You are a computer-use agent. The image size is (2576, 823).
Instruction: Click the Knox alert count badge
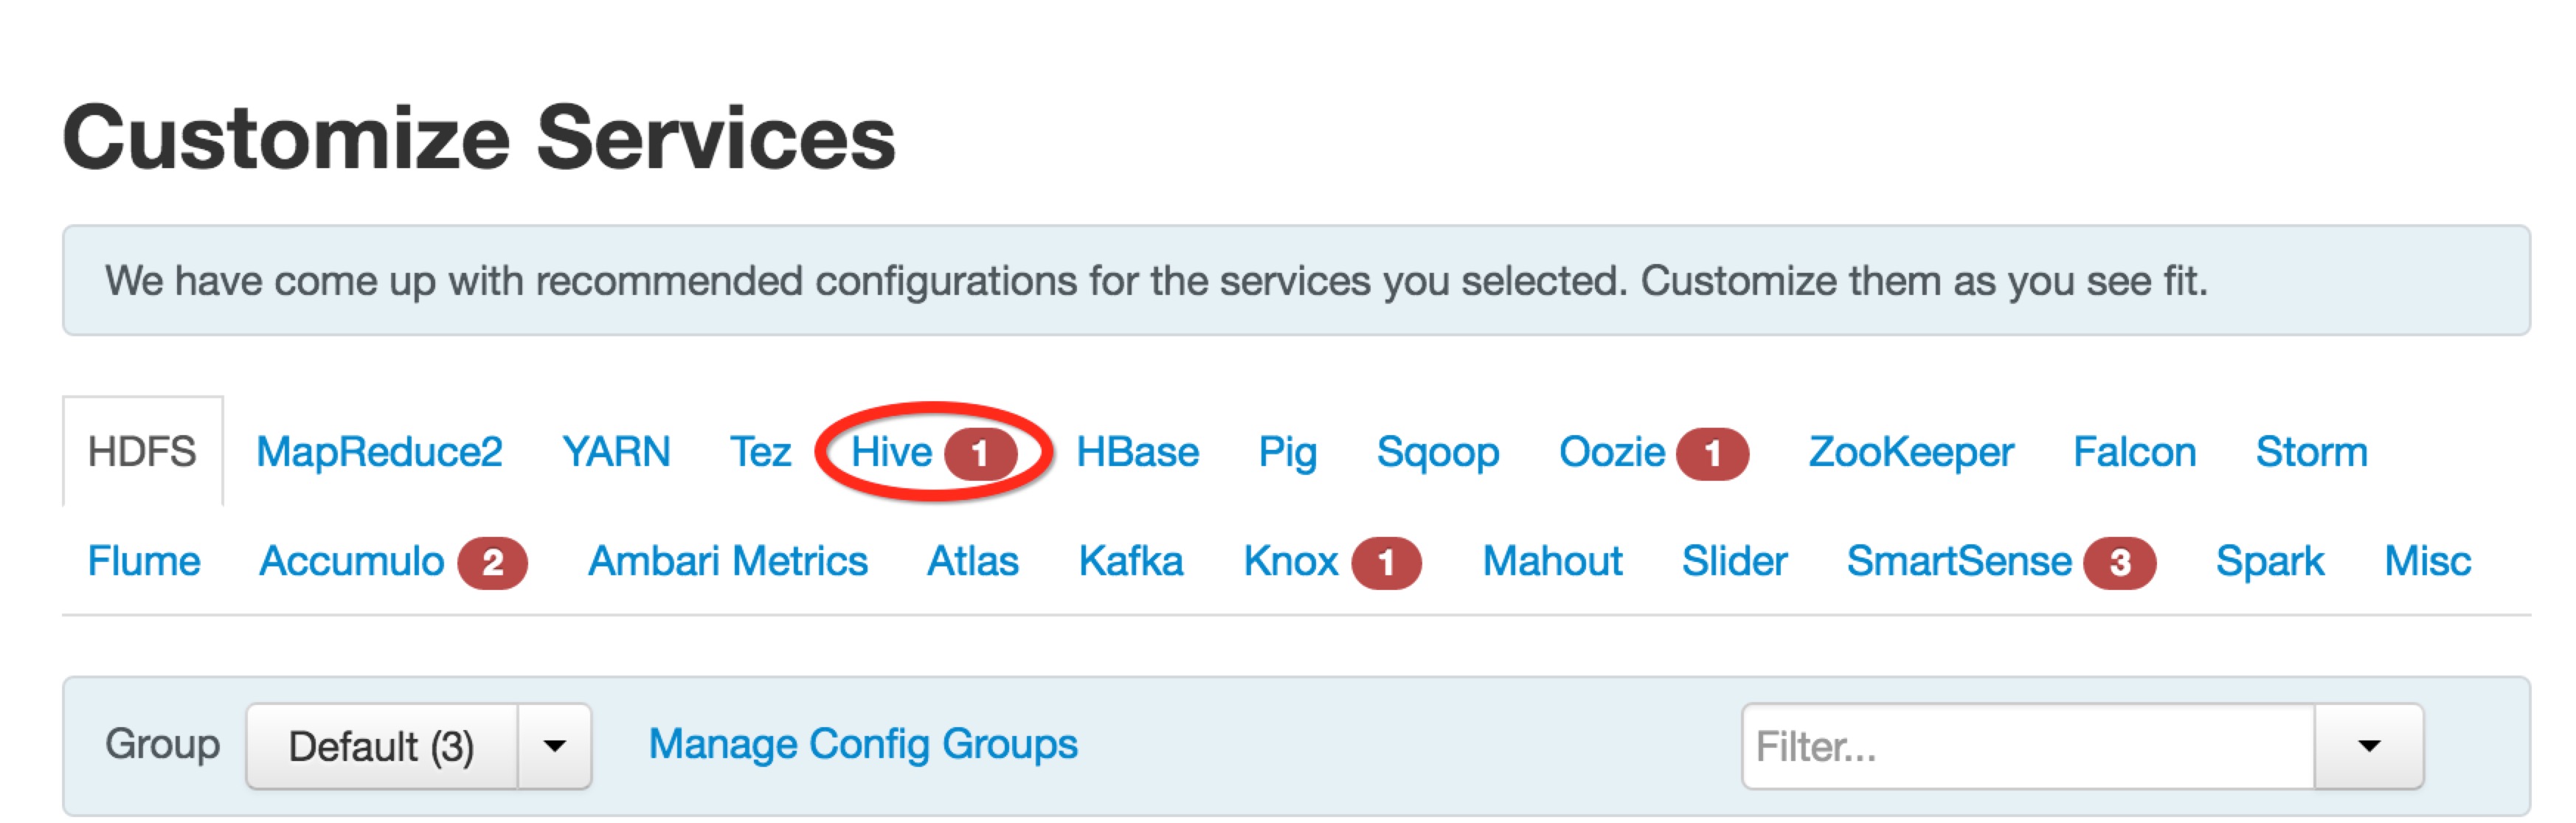coord(1386,563)
